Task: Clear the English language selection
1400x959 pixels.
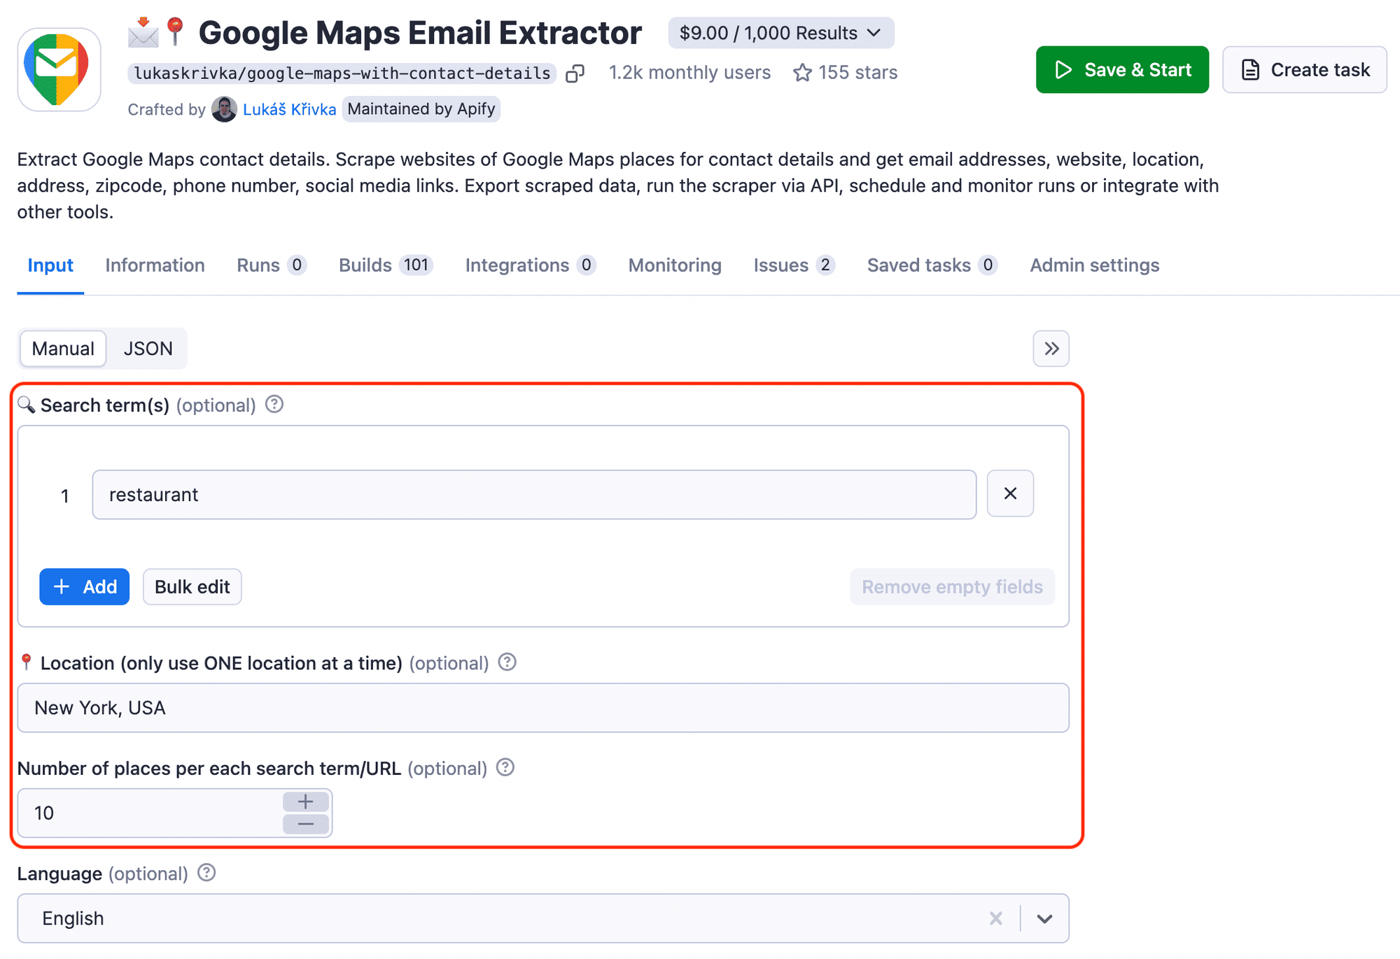Action: point(996,918)
